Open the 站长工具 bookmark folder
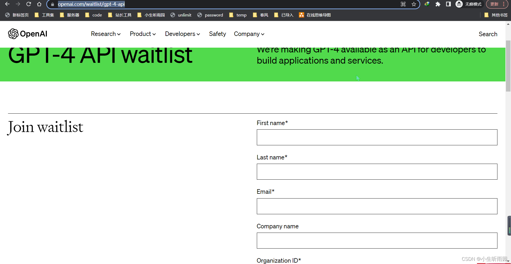 click(120, 15)
